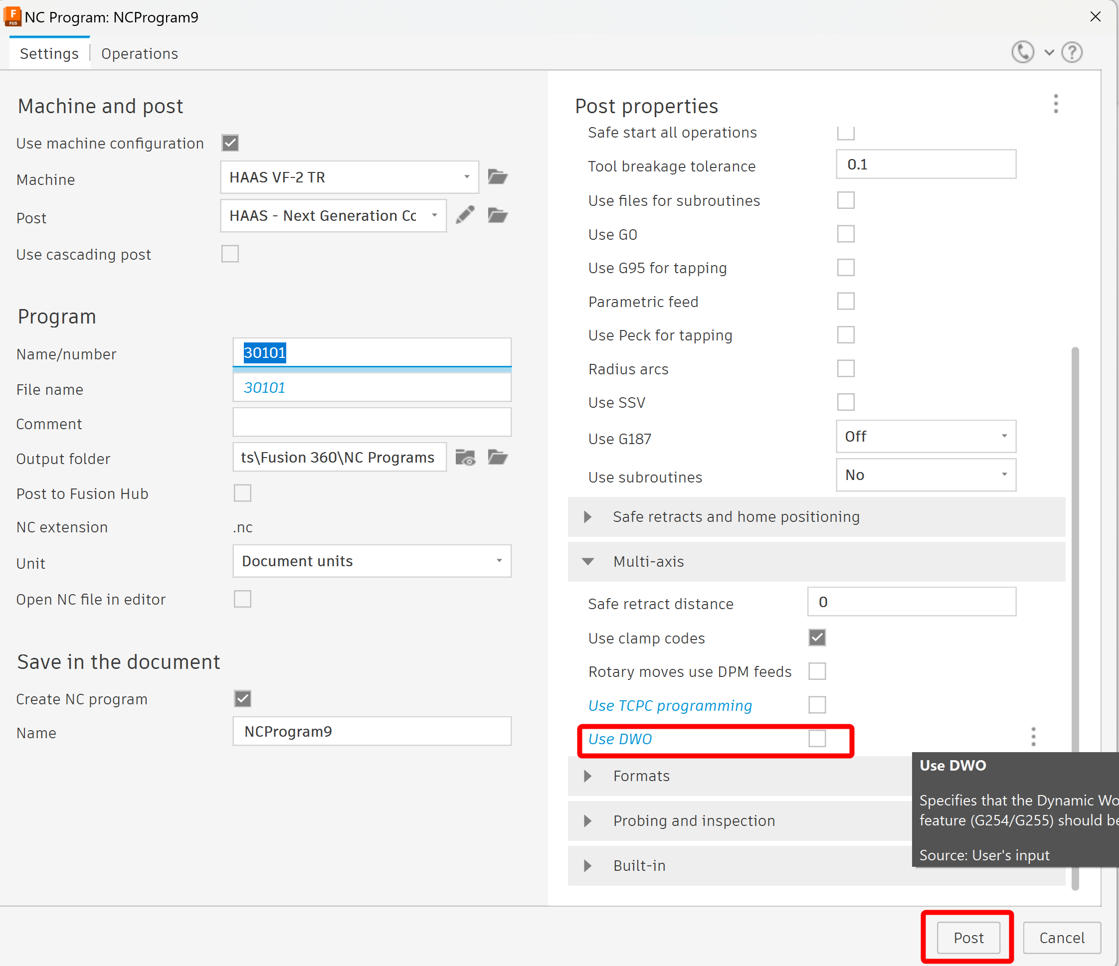This screenshot has height=966, width=1119.
Task: Click the Post properties vertical scrollbar
Action: [x=1075, y=540]
